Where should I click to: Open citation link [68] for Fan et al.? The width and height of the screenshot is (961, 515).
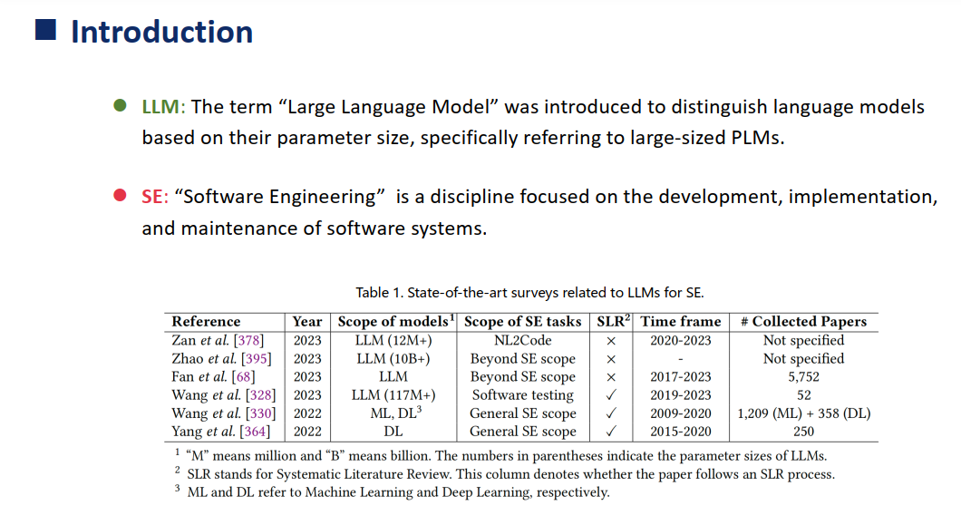(243, 376)
